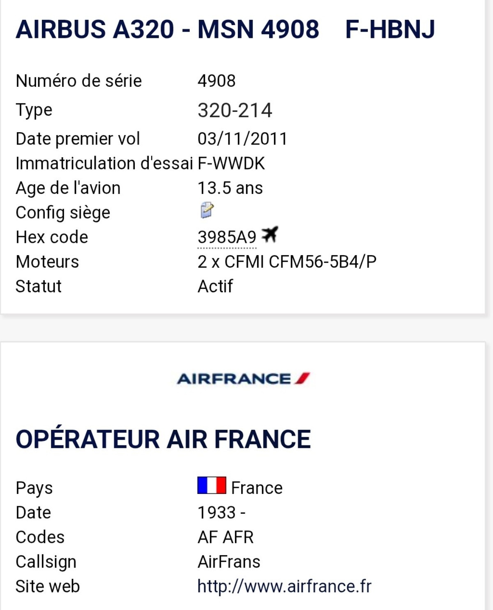Select the serial number value 4908
The image size is (493, 610).
click(x=217, y=81)
